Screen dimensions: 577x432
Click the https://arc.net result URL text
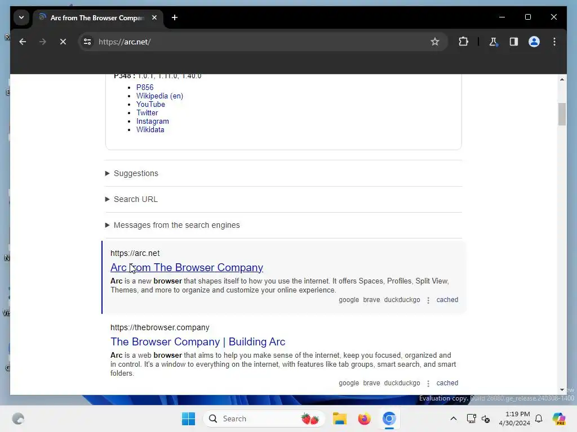(x=135, y=254)
